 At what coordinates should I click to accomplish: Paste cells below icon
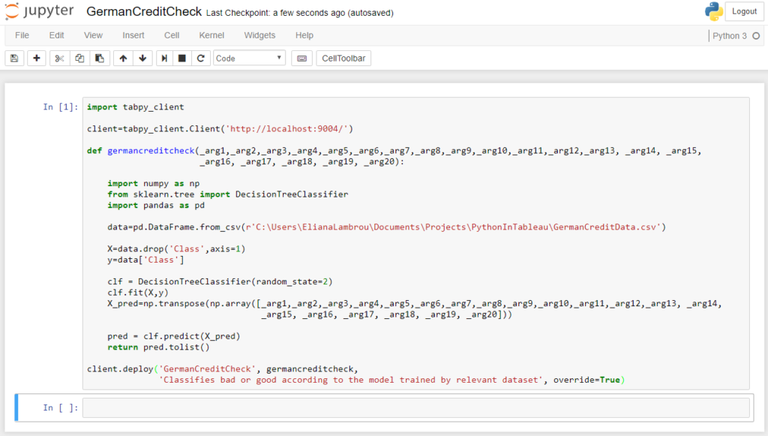[x=100, y=59]
